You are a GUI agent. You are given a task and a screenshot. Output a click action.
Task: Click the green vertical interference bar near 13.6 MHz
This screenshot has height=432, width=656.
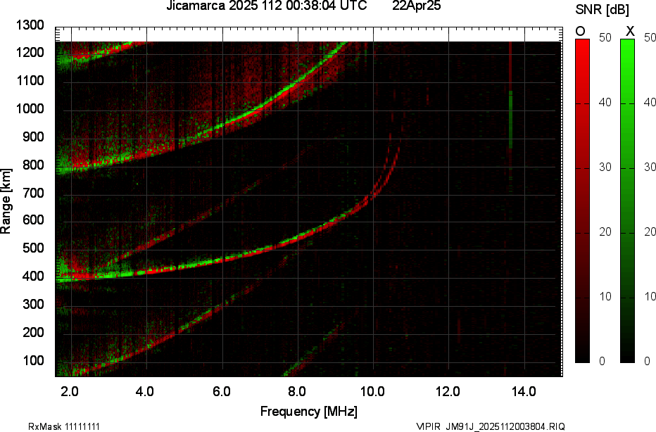510,119
